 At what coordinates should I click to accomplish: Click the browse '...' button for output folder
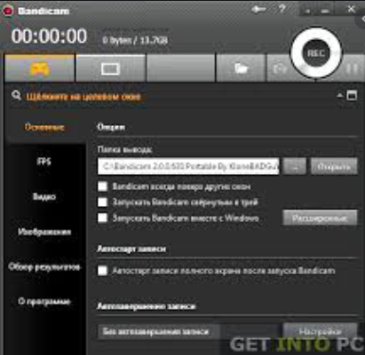[295, 167]
